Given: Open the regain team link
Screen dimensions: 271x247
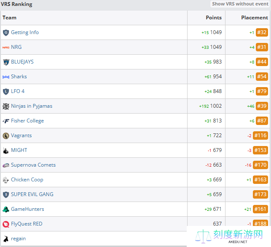Looking at the screenshot, I should [18, 239].
